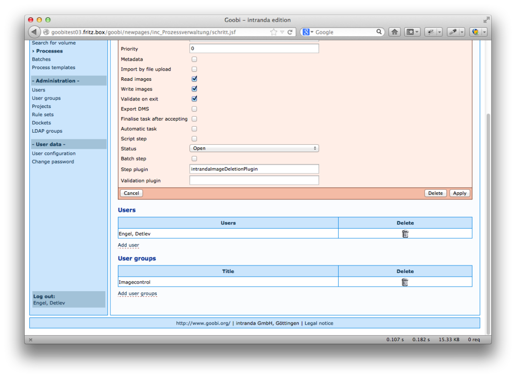Log out via Engel, Detlev link

[x=49, y=303]
